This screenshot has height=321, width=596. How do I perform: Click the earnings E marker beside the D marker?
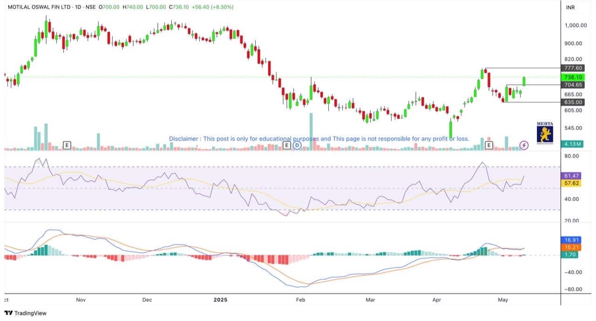click(x=286, y=145)
